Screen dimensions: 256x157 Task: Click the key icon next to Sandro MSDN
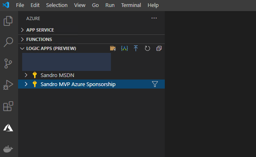click(35, 75)
